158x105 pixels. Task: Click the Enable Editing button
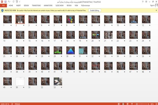[x=95, y=11]
